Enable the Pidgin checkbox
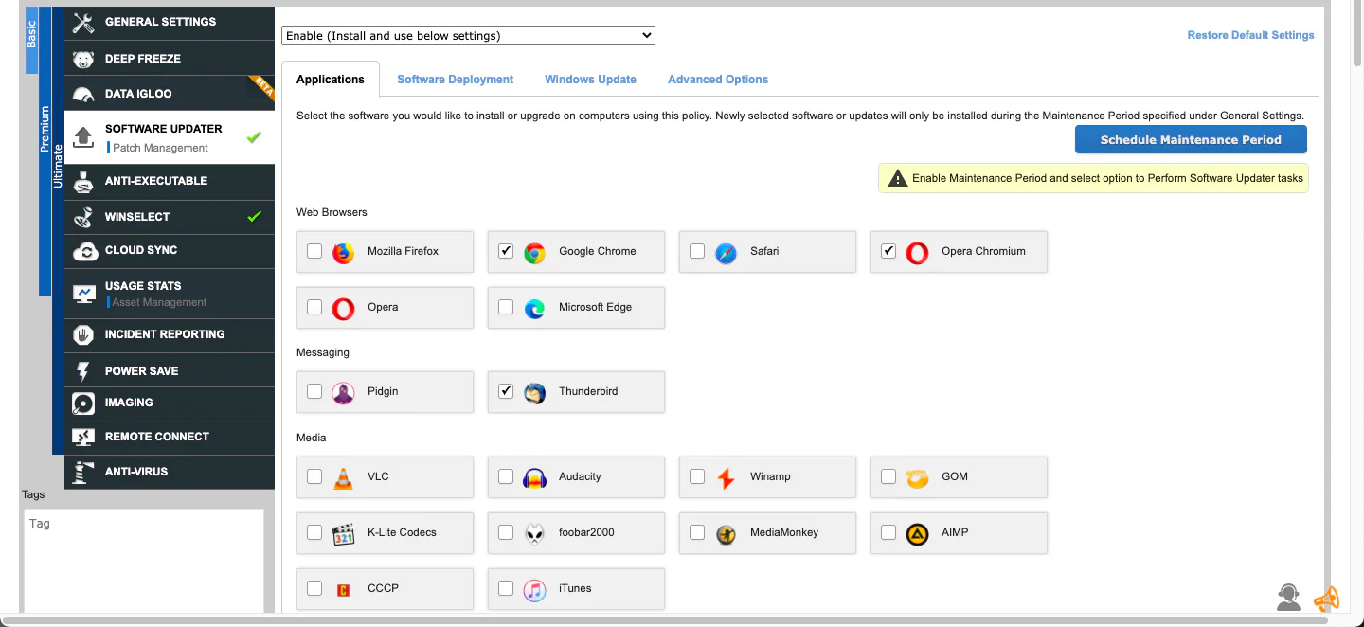Viewport: 1364px width, 627px height. (x=314, y=391)
